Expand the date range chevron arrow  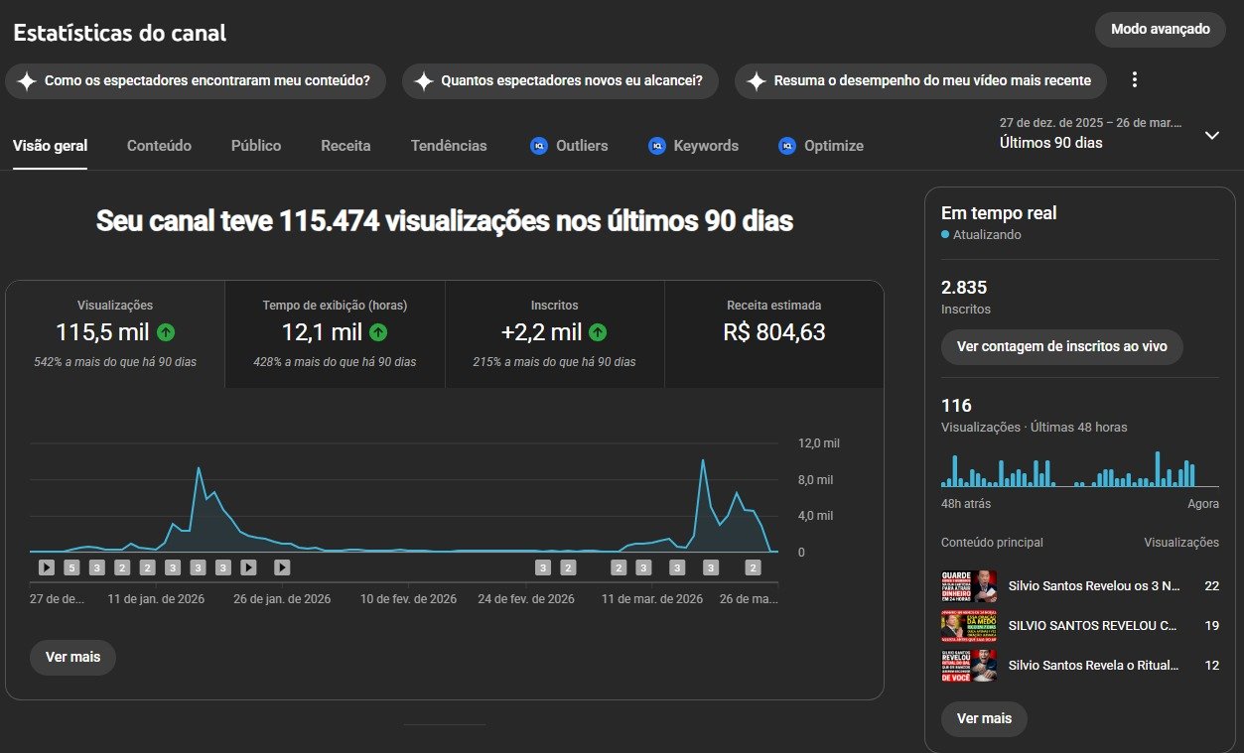(x=1211, y=135)
